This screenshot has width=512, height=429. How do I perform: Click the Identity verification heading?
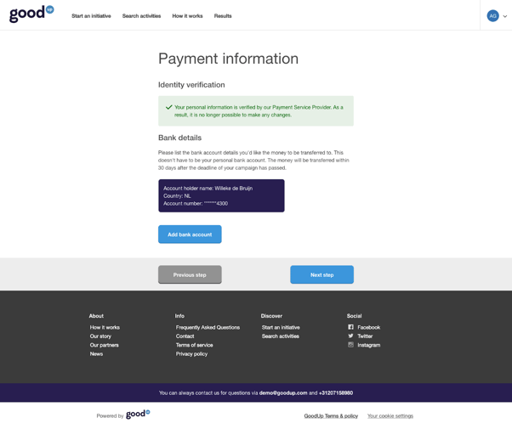tap(191, 85)
